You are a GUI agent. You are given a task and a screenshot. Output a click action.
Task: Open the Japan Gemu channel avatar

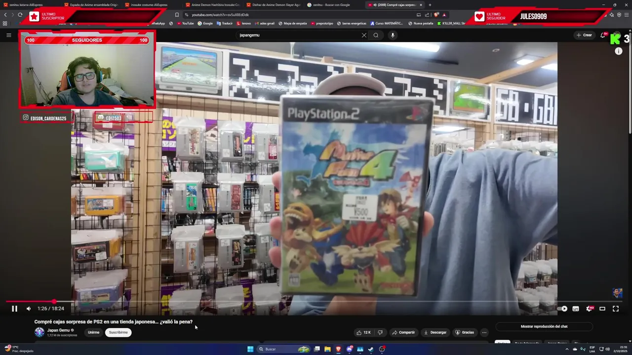39,332
